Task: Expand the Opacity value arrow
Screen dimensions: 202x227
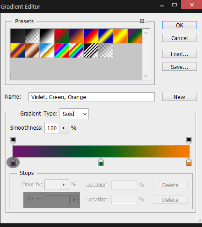Action: click(64, 185)
